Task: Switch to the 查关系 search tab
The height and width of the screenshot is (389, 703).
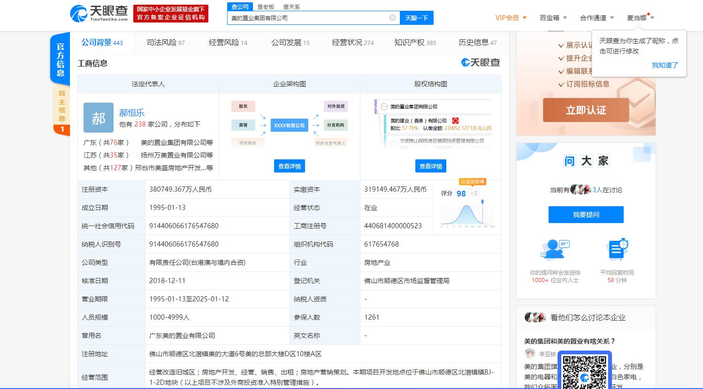Action: point(291,7)
